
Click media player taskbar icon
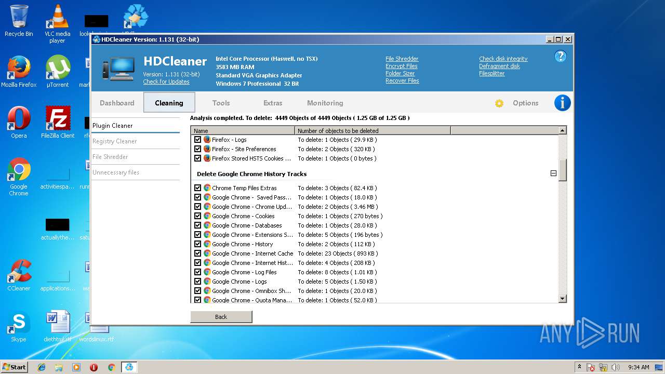tap(76, 367)
